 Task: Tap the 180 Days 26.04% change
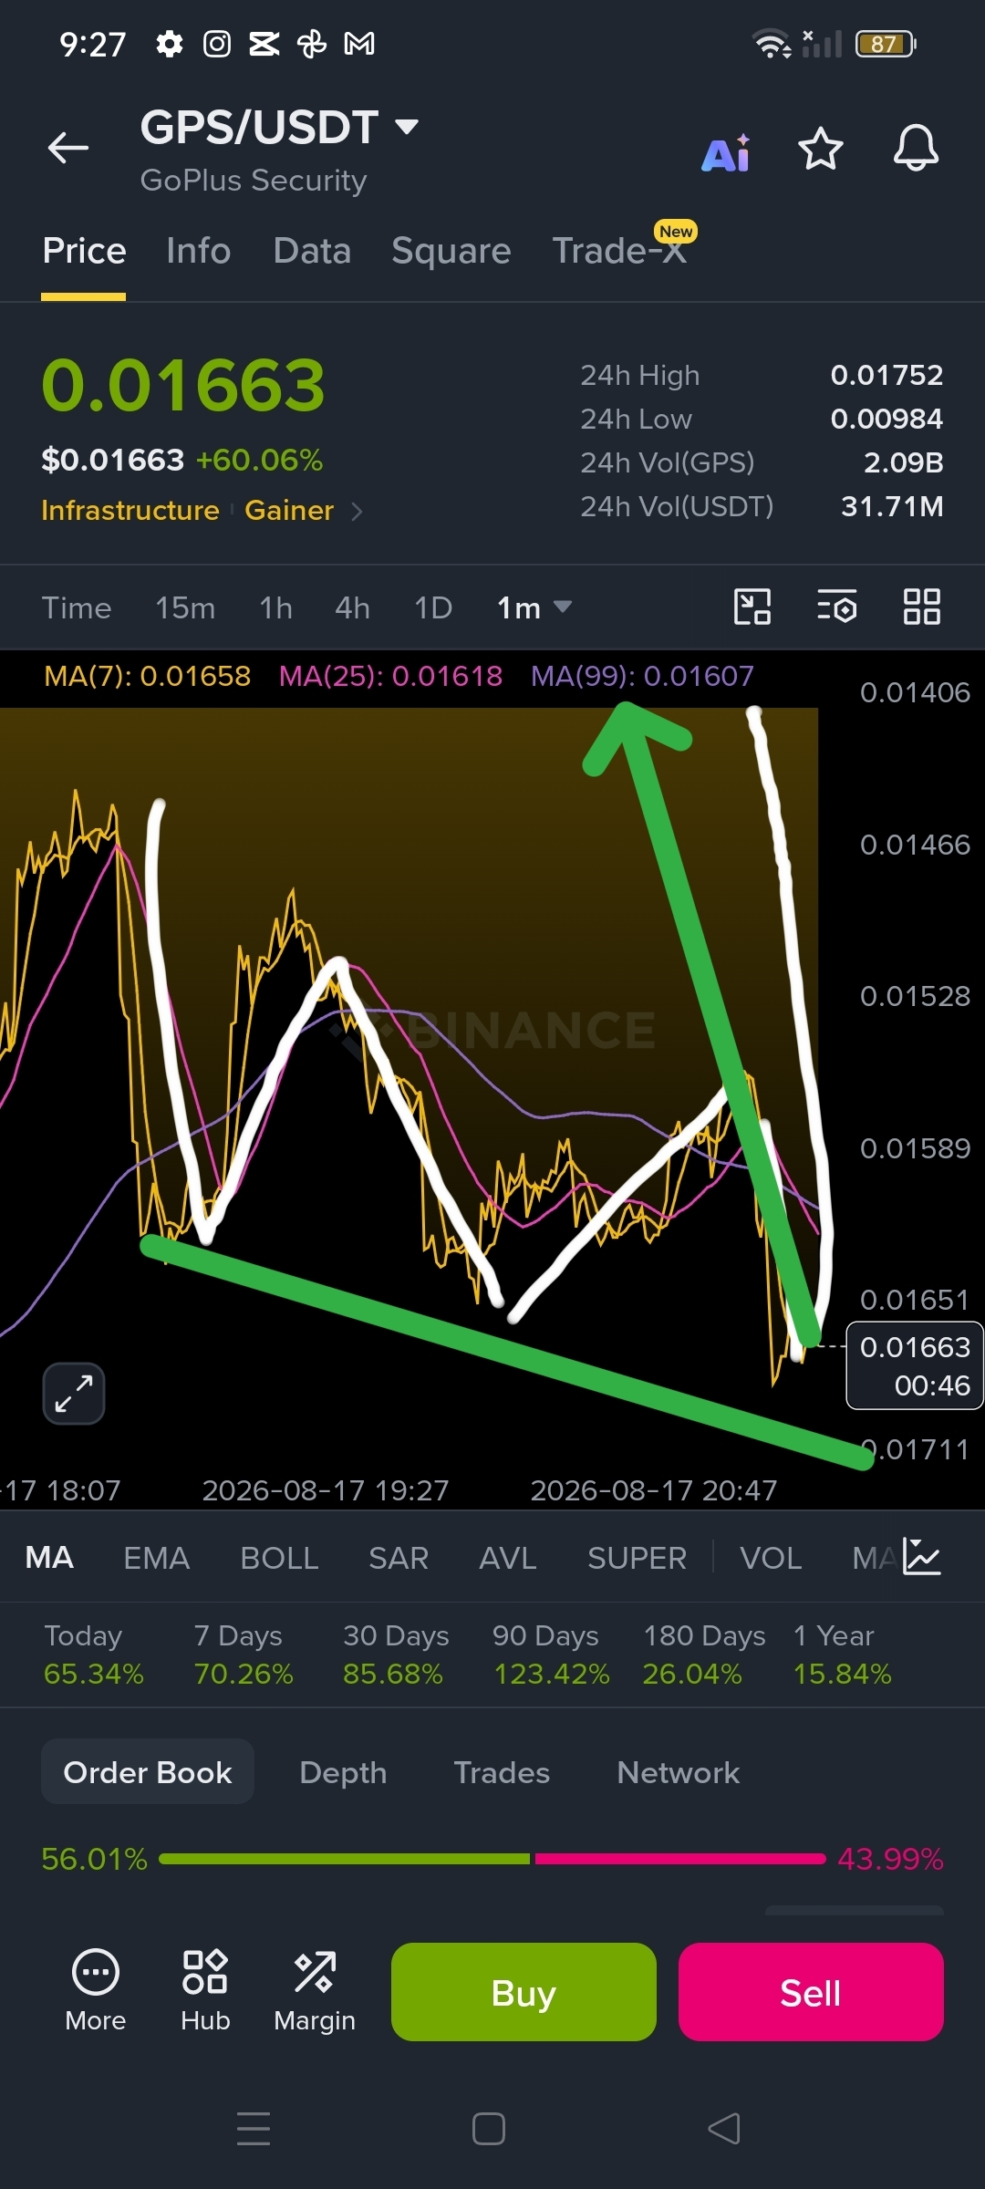tap(704, 1655)
